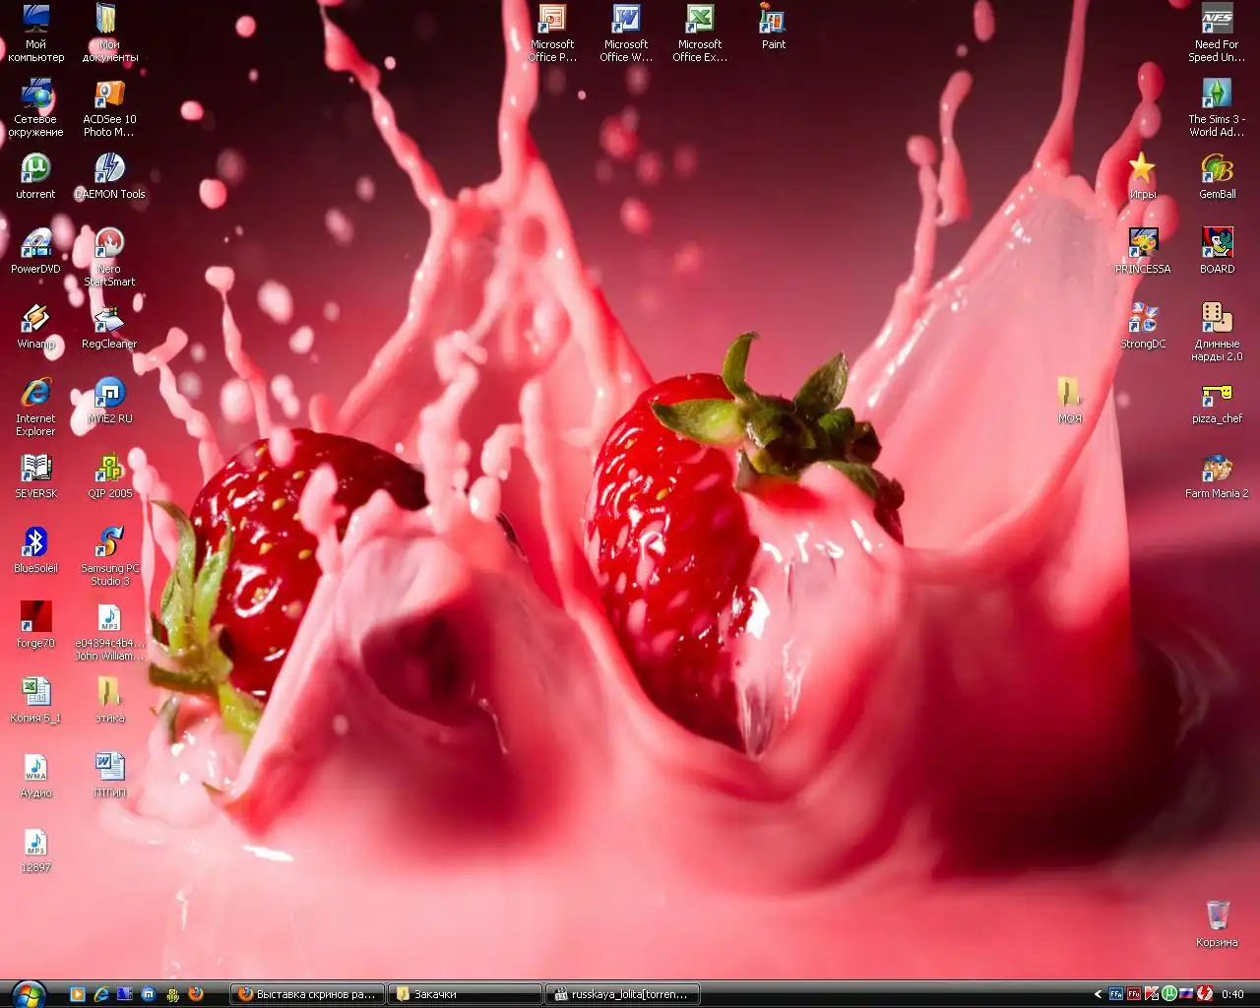Image resolution: width=1260 pixels, height=1008 pixels.
Task: Select the StrongDC desktop icon
Action: [1142, 320]
